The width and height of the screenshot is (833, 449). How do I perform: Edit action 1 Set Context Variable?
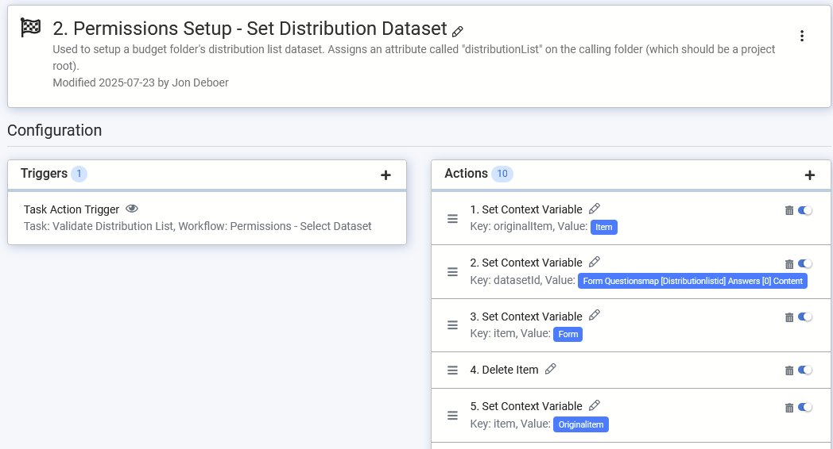595,209
